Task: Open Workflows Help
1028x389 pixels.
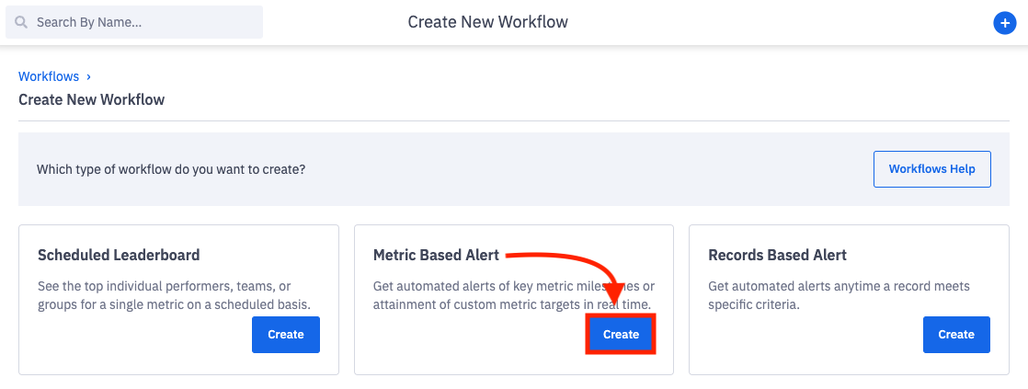Action: [x=931, y=169]
